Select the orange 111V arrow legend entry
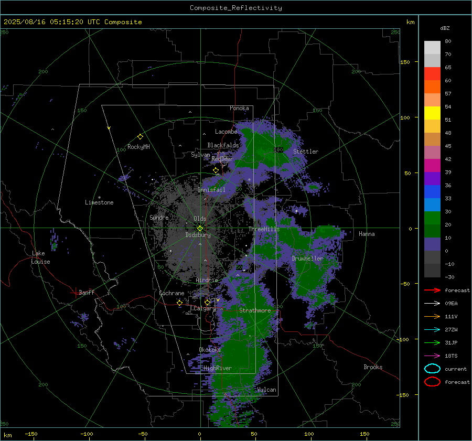This screenshot has width=472, height=441. [432, 316]
